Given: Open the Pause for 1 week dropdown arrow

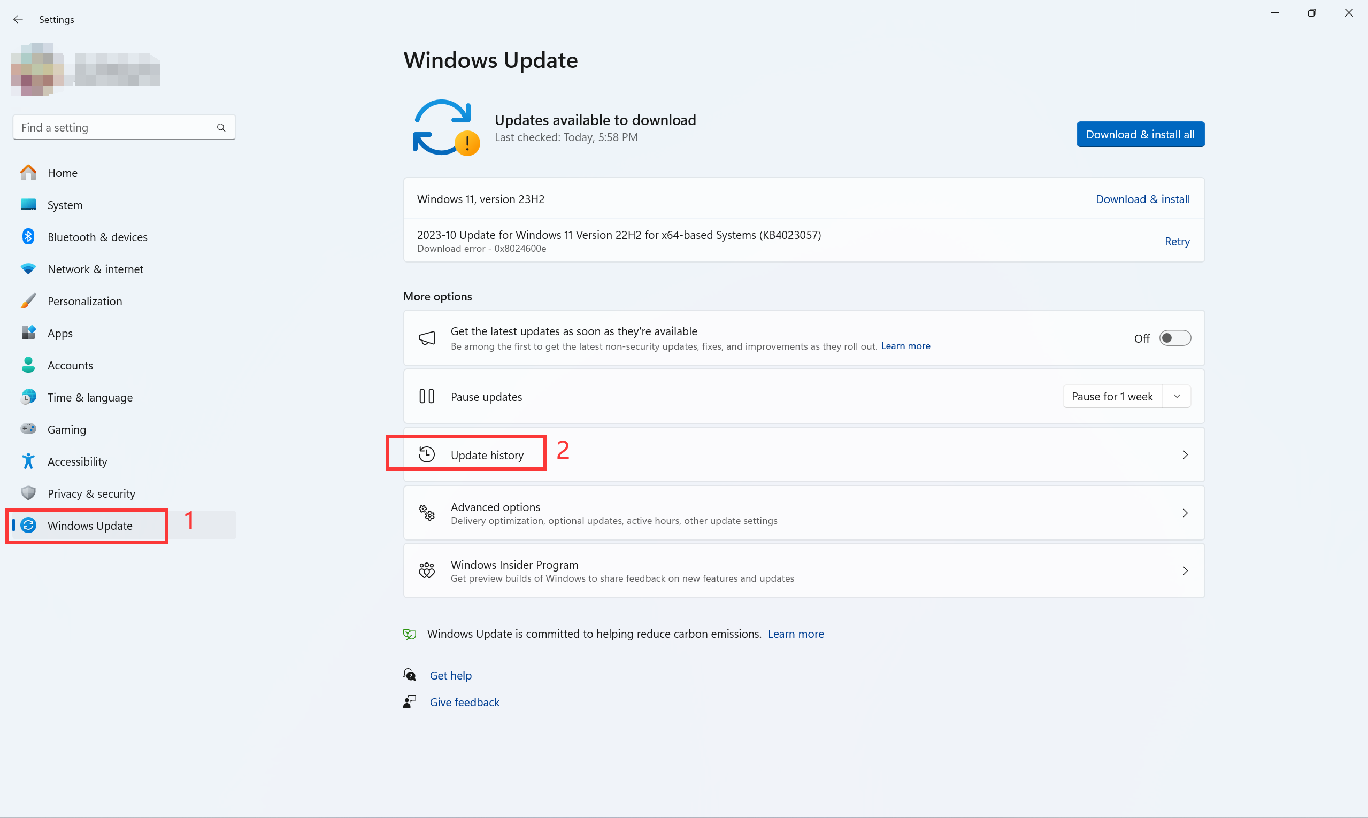Looking at the screenshot, I should (x=1177, y=396).
